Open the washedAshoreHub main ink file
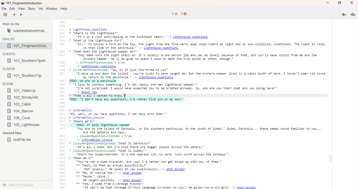This screenshot has width=358, height=189. (30, 31)
